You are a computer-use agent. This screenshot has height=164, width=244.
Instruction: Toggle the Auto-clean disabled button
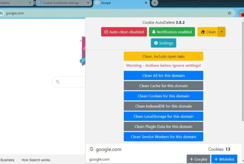pyautogui.click(x=124, y=32)
